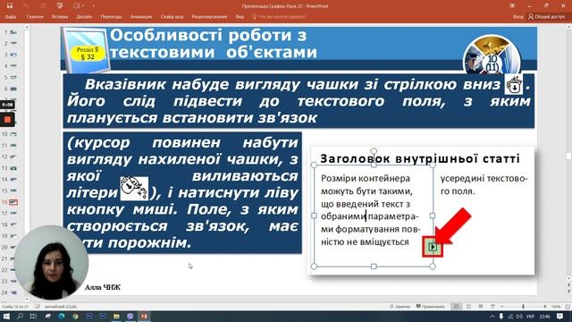The width and height of the screenshot is (572, 322).
Task: Select slide 24 thumbnail
Action: (x=13, y=292)
